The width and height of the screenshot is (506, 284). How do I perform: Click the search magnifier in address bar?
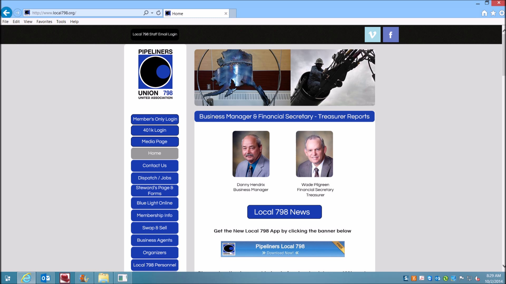coord(146,13)
